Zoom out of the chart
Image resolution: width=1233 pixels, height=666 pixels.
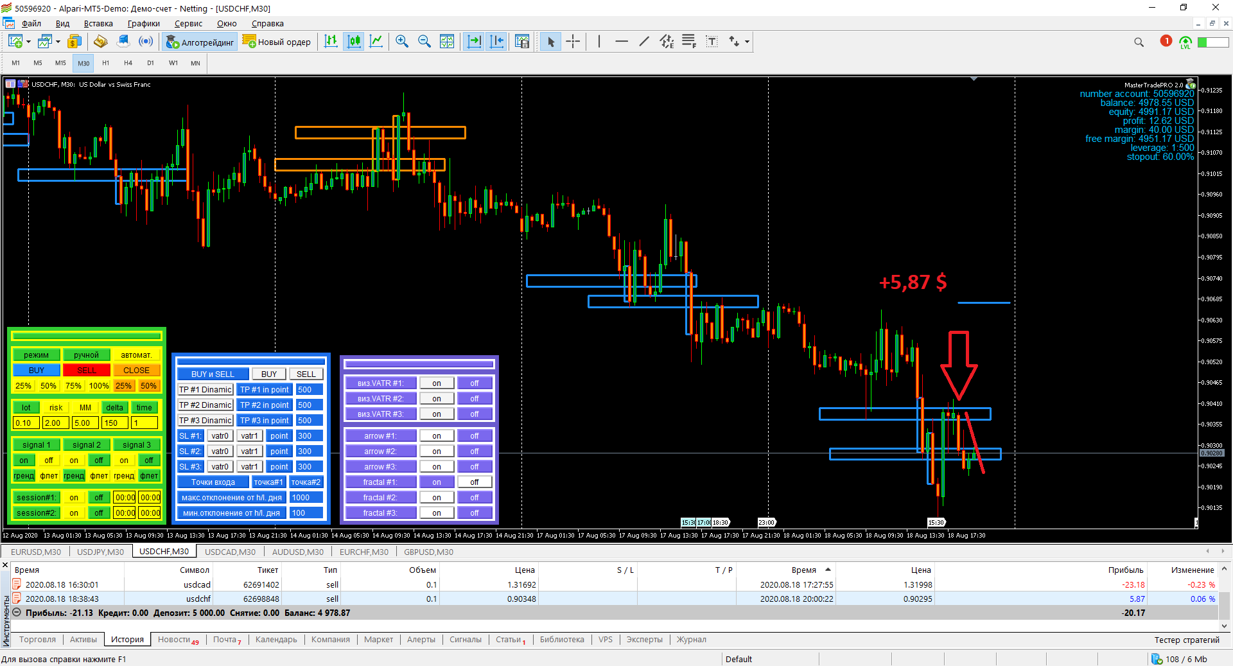[424, 42]
